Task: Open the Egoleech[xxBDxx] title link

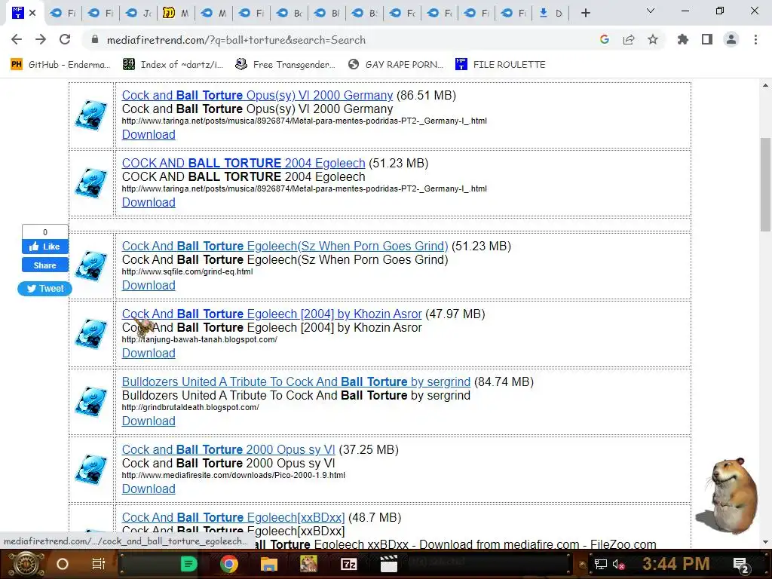Action: [x=234, y=517]
